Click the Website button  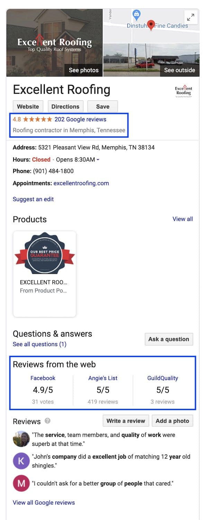(28, 106)
